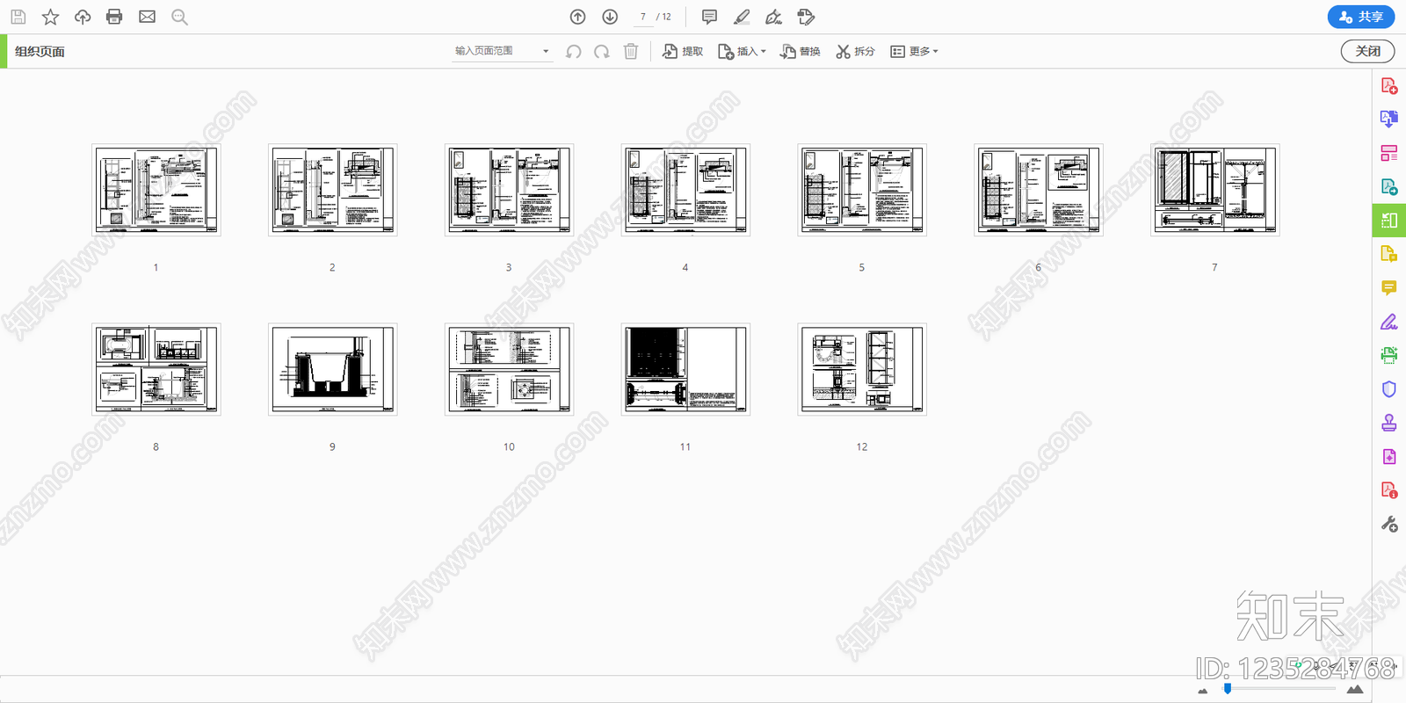The height and width of the screenshot is (703, 1406).
Task: Expand the 插入 insert dropdown
Action: point(742,52)
